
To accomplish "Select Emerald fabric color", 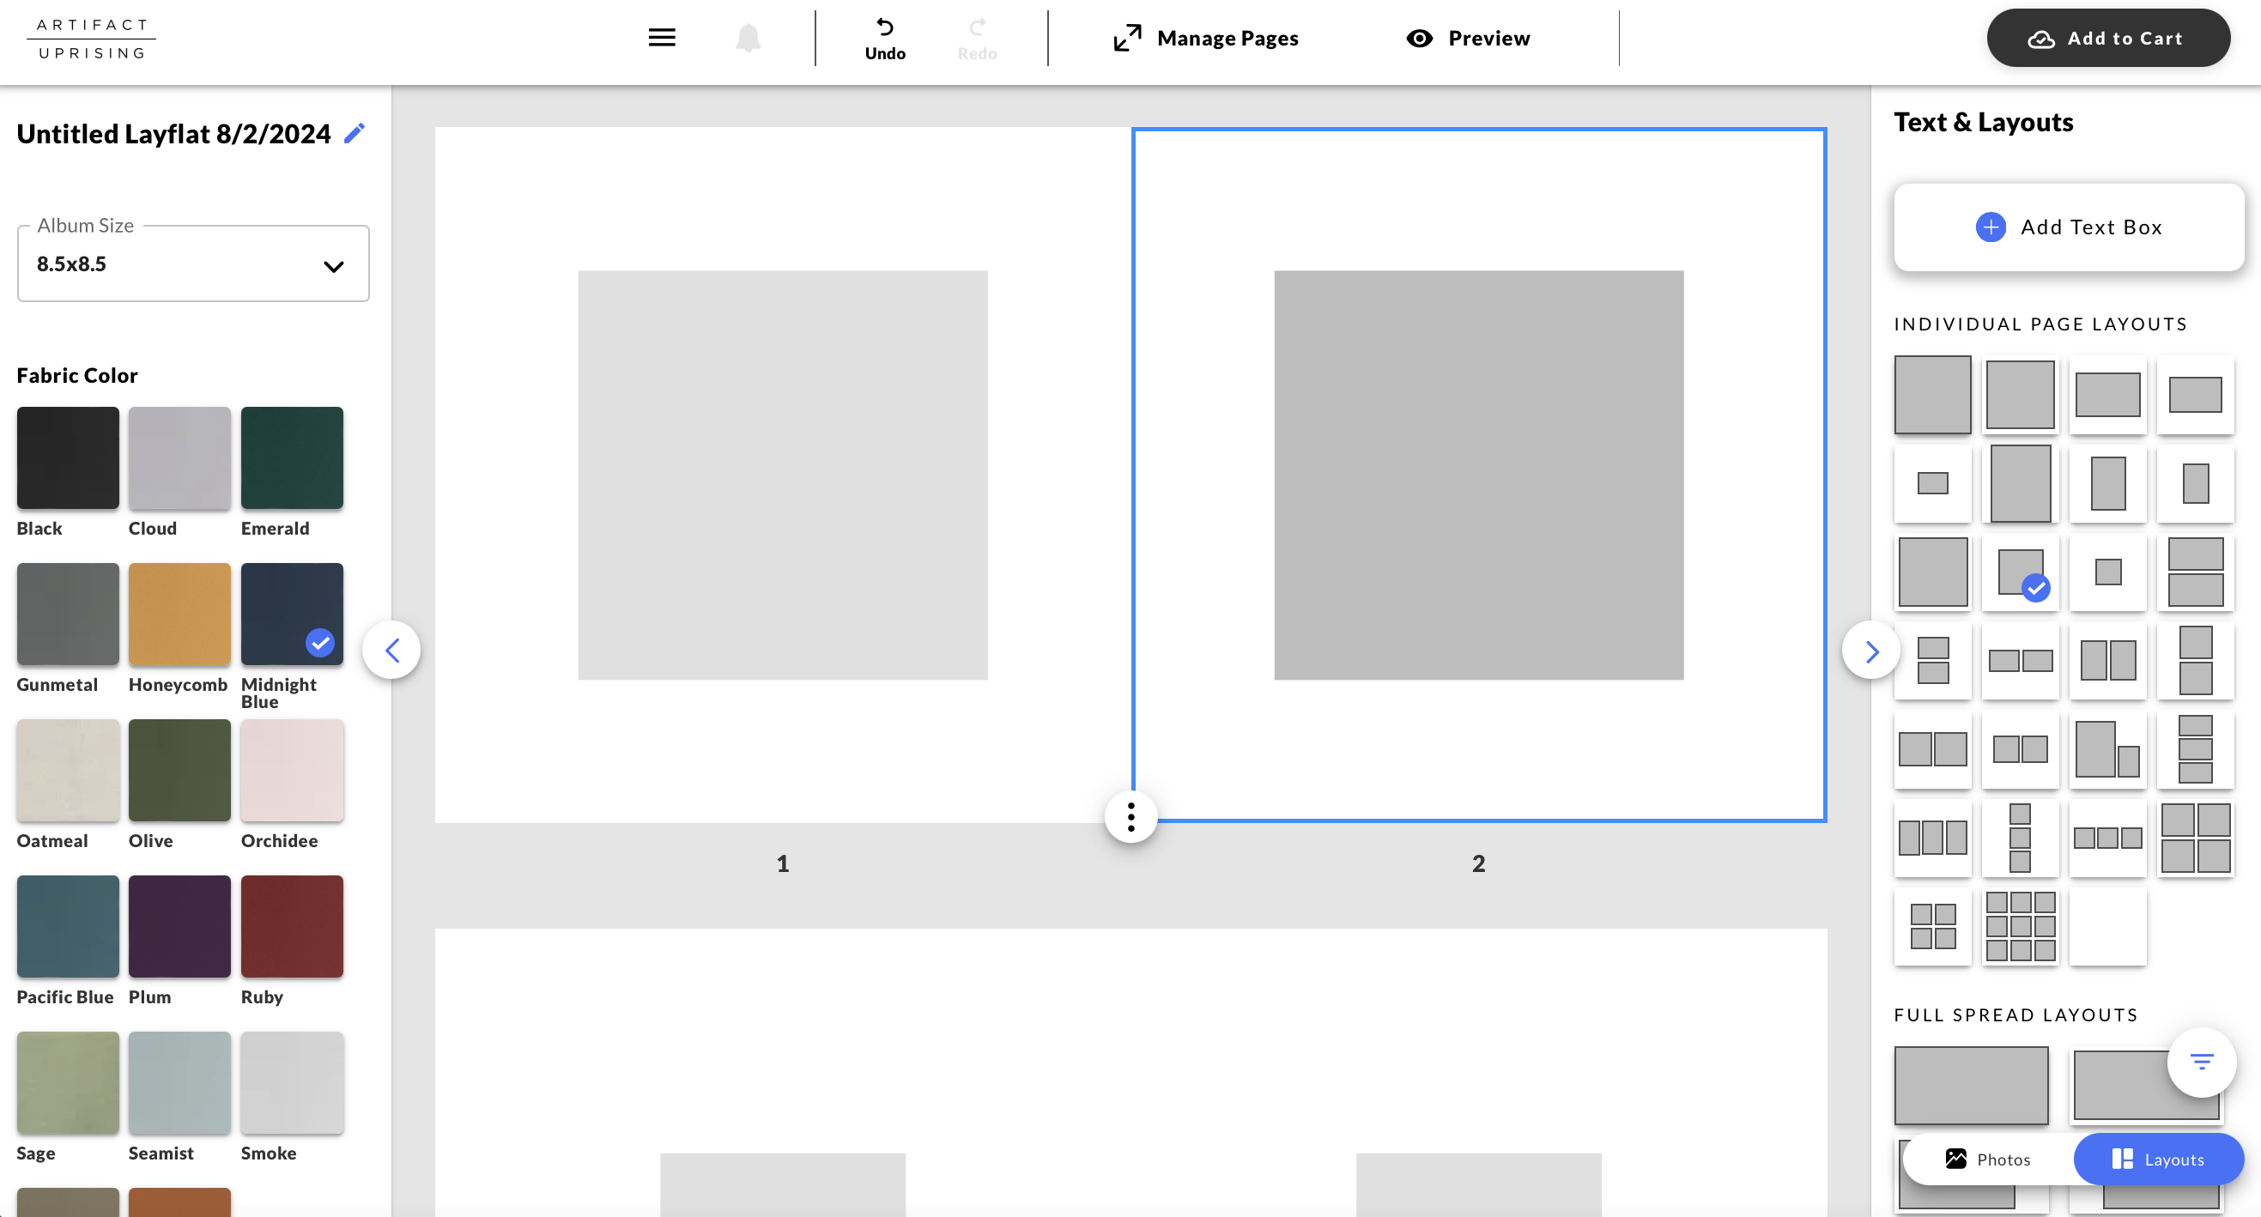I will [x=292, y=457].
